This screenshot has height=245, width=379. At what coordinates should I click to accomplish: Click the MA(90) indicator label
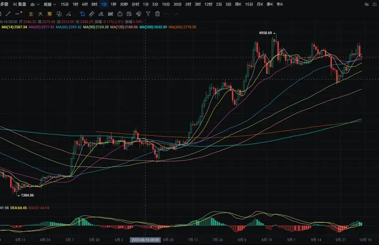96,27
